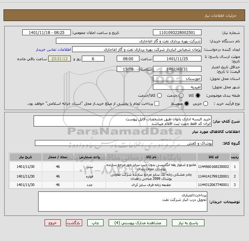Click quantity 46 in the مقنعه row
Viewport: 249px width, 241px height.
[58, 185]
